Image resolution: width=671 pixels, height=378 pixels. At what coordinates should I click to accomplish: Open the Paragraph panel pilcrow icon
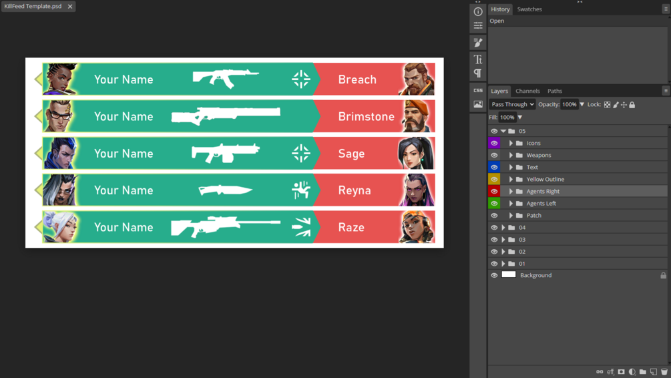(478, 73)
